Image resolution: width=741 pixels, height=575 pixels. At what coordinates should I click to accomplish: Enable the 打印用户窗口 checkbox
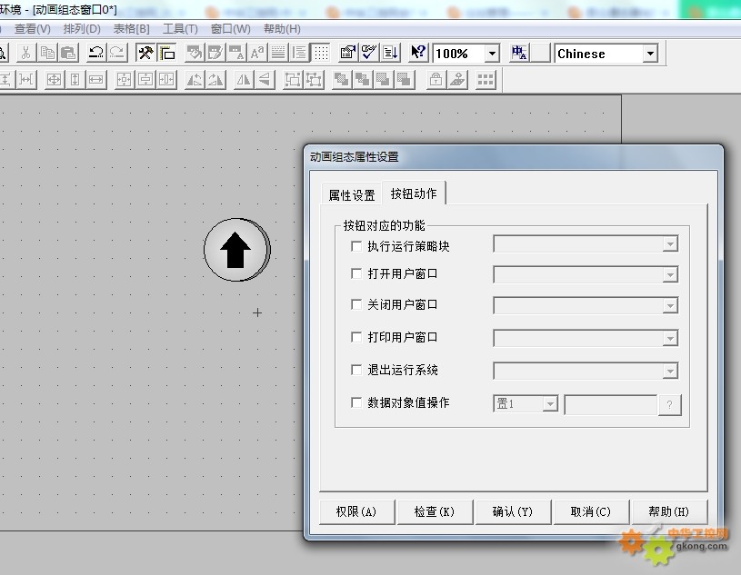tap(356, 337)
